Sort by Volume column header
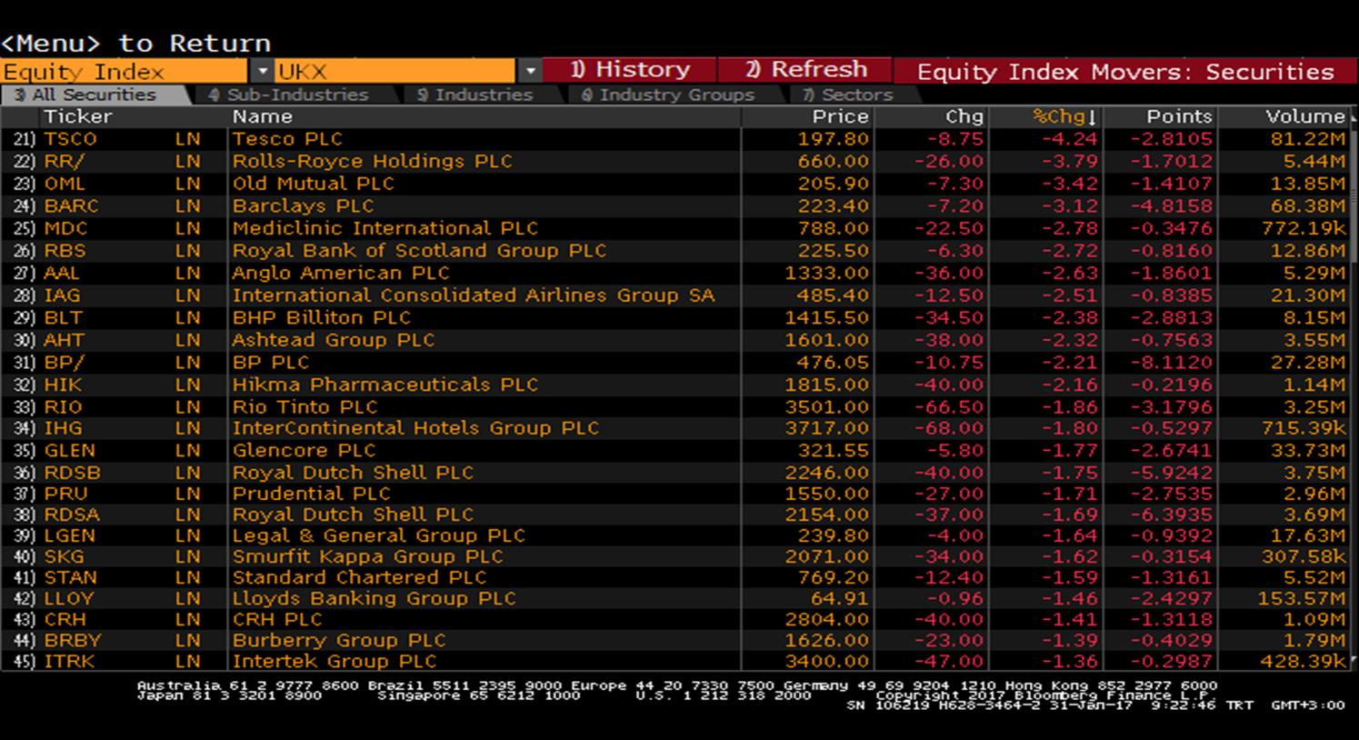 pyautogui.click(x=1305, y=116)
